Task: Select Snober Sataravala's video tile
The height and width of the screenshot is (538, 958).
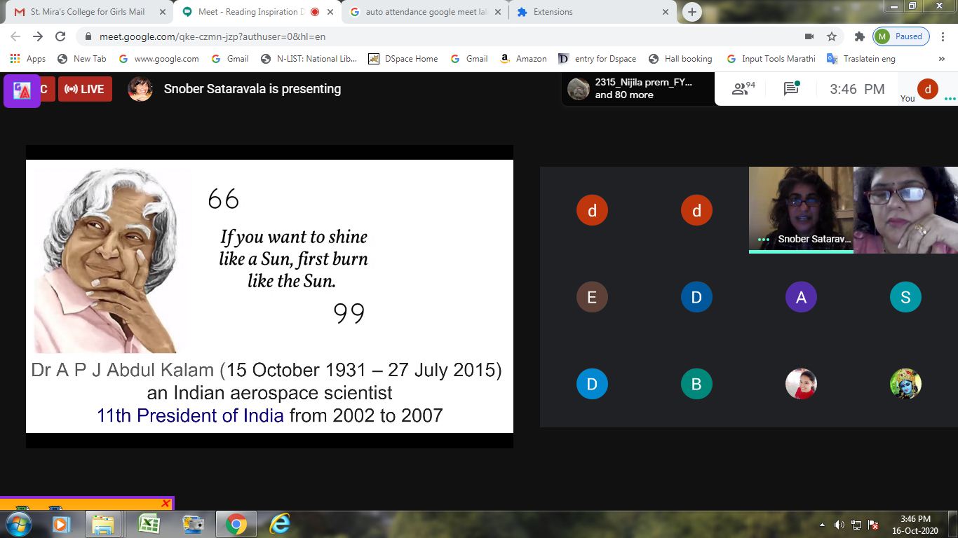Action: click(x=801, y=209)
